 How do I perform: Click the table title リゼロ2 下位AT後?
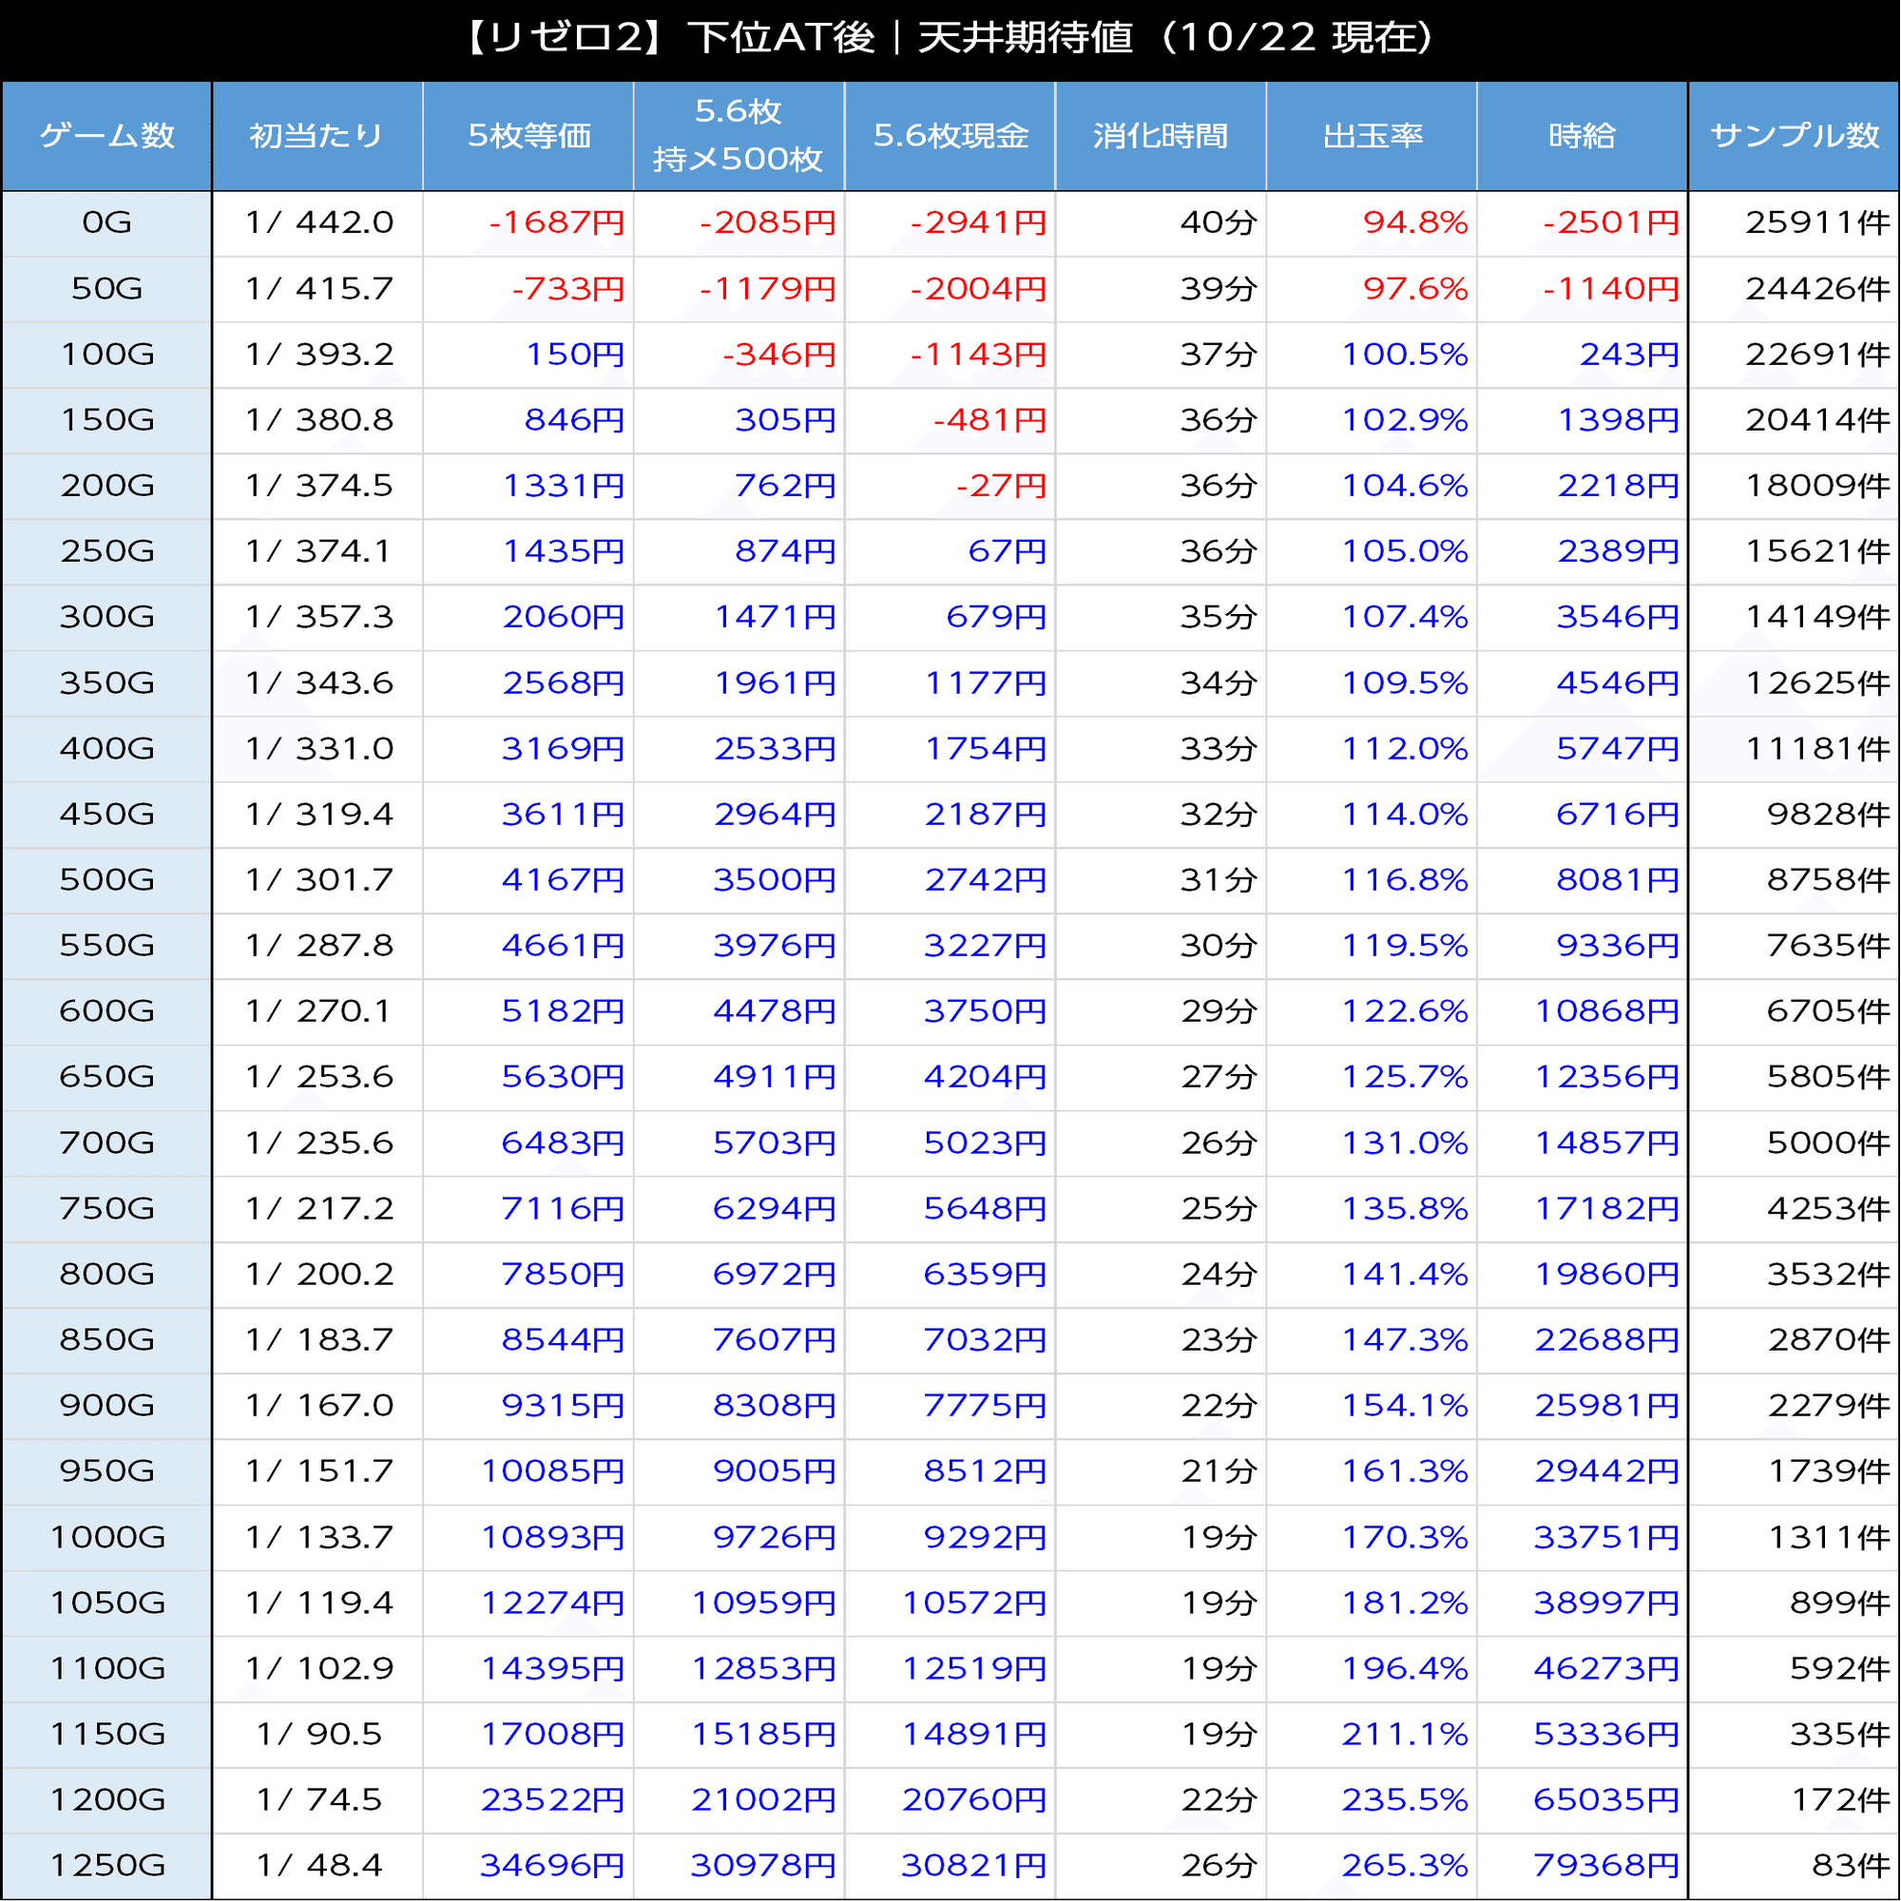pyautogui.click(x=950, y=39)
